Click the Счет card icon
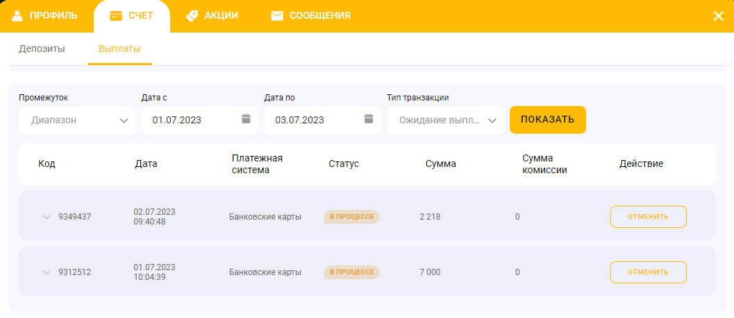734x318 pixels. 116,16
